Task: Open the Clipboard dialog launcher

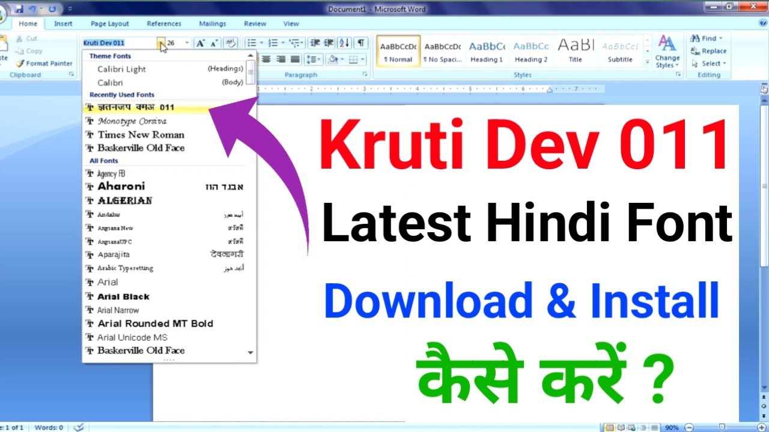Action: (x=71, y=75)
